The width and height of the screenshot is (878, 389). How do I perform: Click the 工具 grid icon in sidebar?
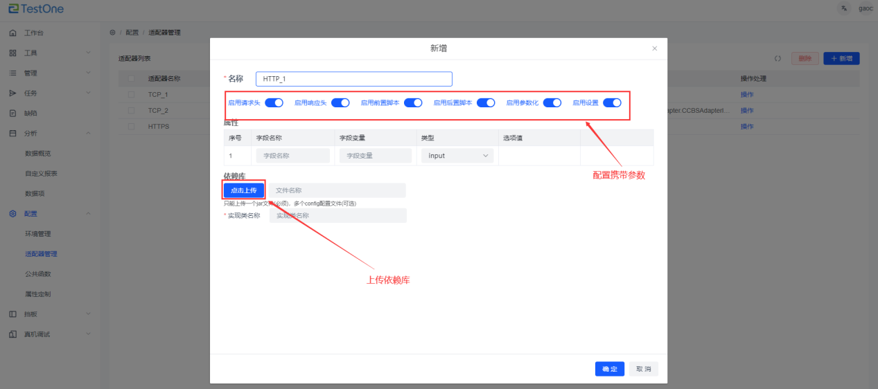tap(12, 53)
